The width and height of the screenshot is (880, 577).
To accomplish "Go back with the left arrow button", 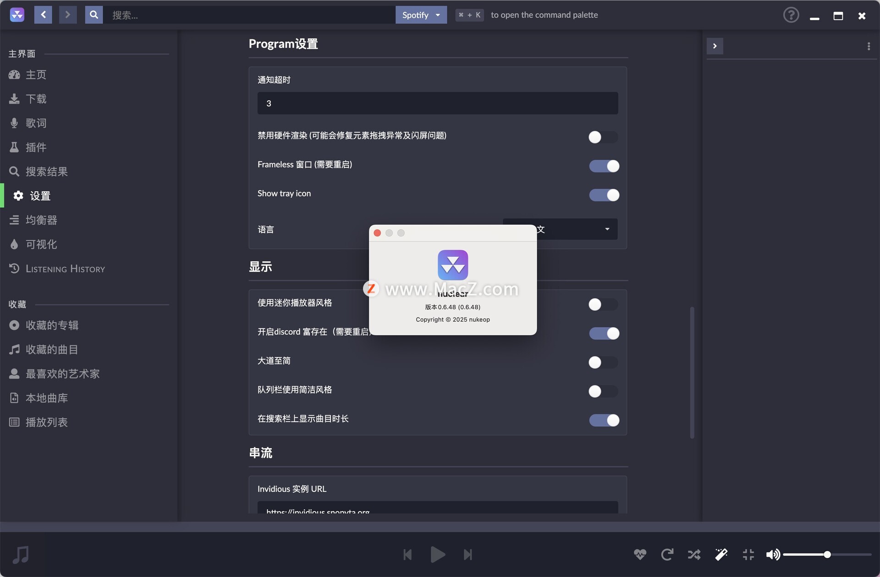I will [43, 15].
